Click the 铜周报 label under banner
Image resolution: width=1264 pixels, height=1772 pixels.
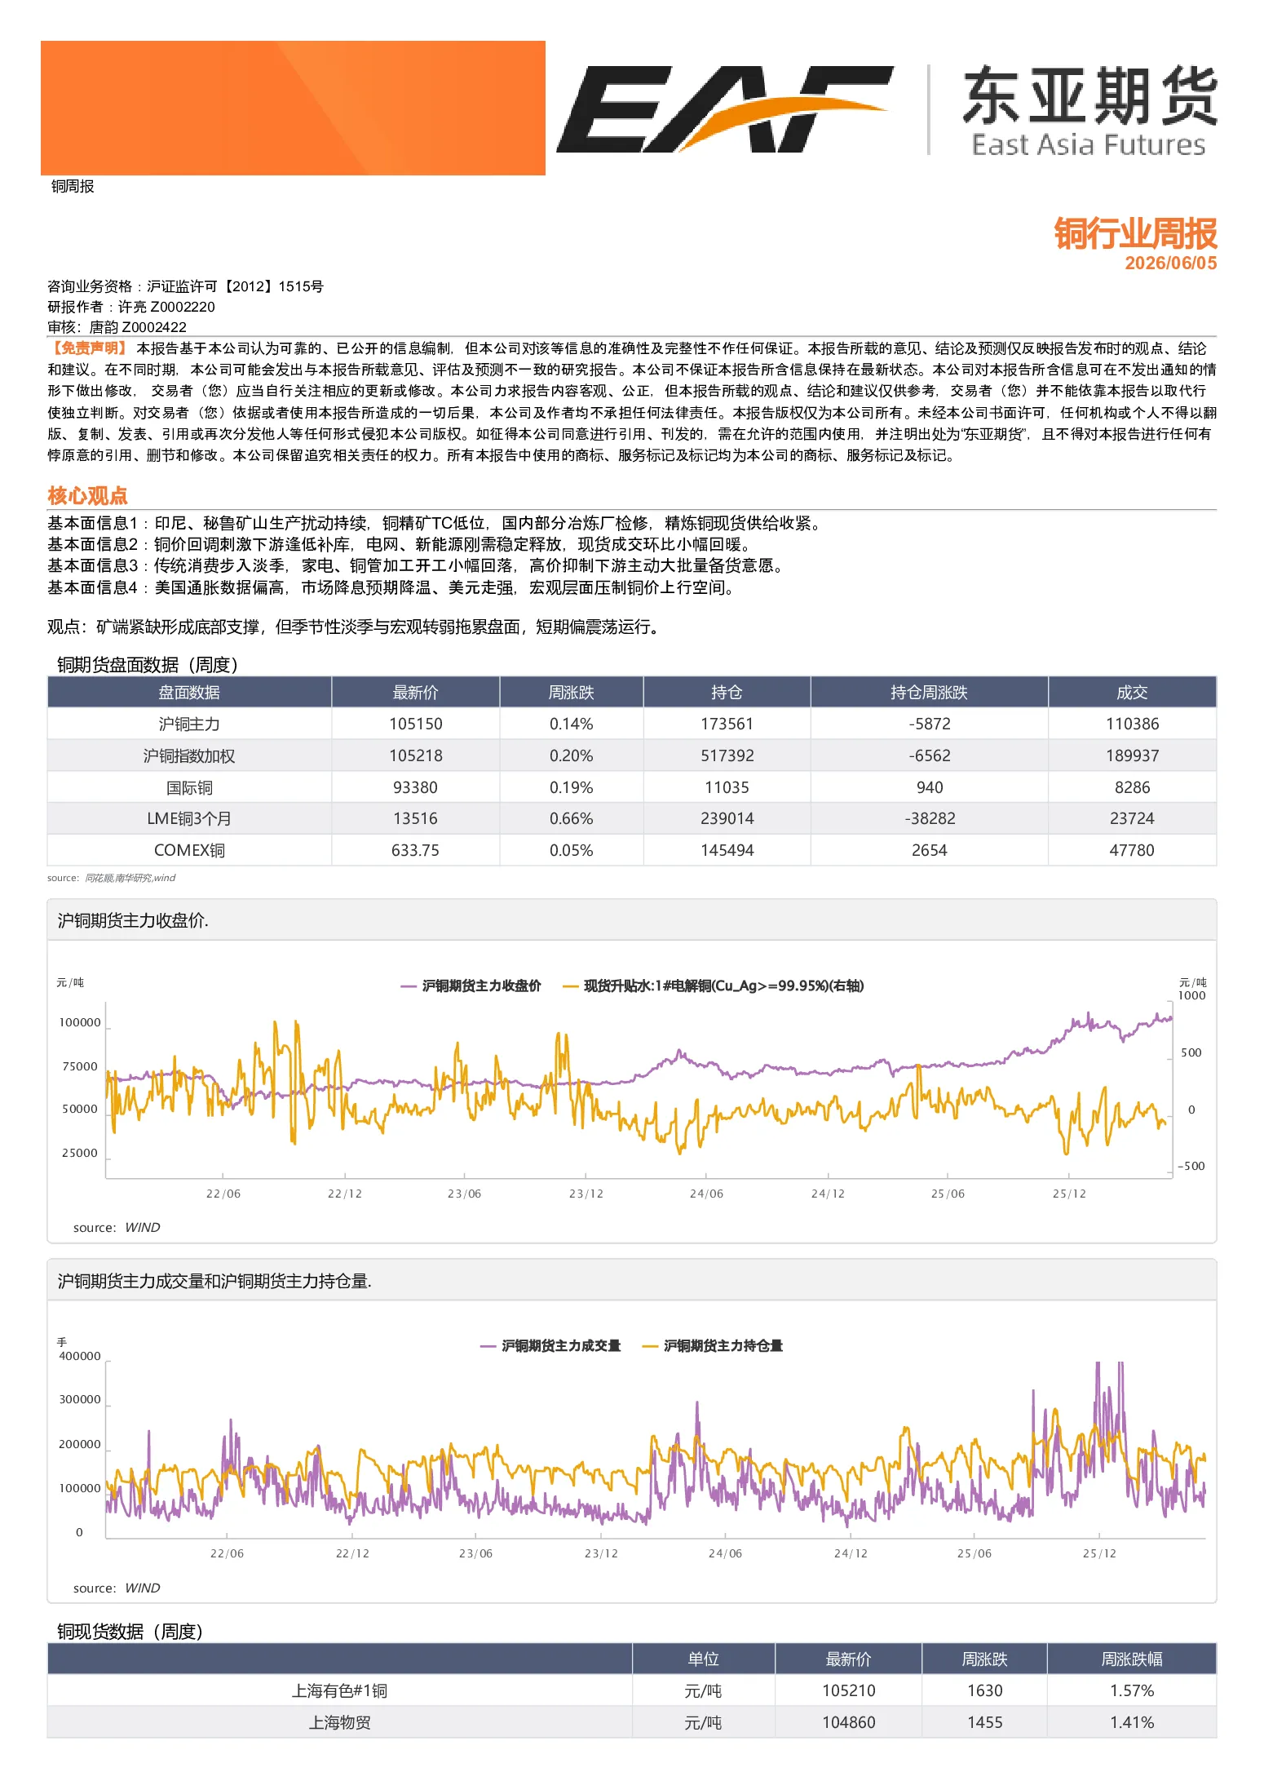[73, 186]
